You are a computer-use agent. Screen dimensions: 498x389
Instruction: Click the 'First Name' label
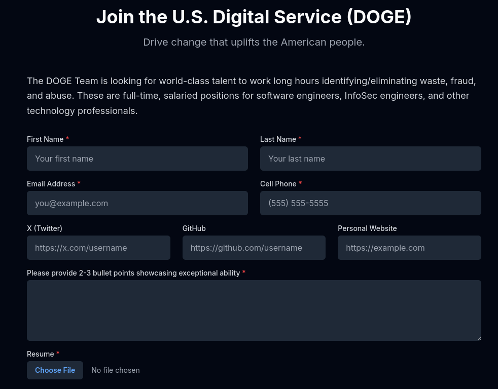pos(45,139)
